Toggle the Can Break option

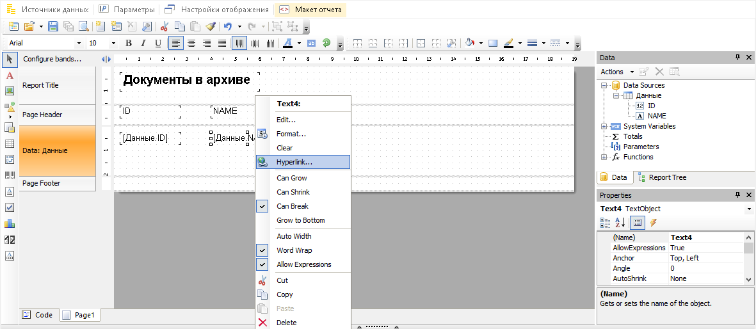coord(293,206)
